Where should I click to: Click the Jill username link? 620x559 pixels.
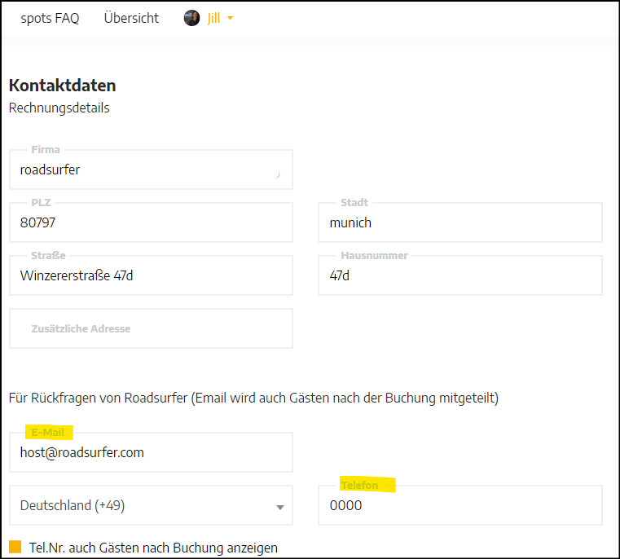tap(213, 18)
